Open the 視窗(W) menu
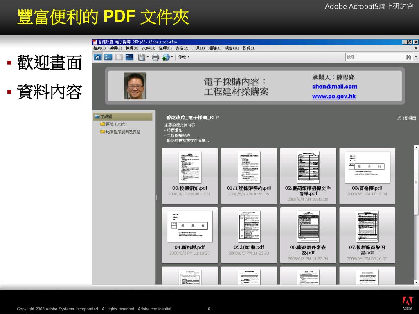The image size is (419, 314). point(232,48)
